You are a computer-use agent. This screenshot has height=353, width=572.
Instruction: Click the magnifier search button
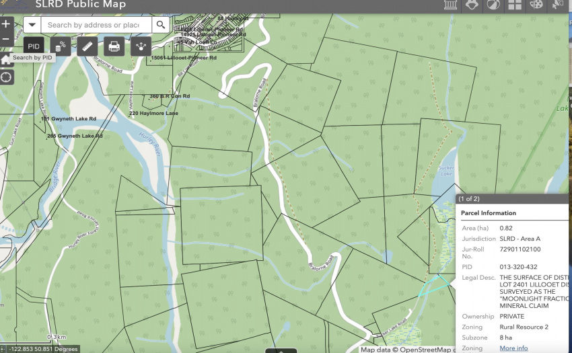161,25
